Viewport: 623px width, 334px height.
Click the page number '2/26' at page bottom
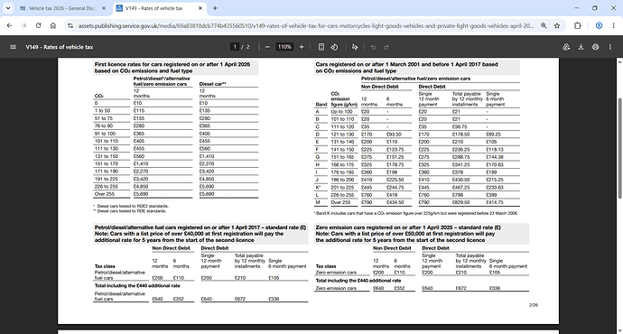[x=534, y=305]
